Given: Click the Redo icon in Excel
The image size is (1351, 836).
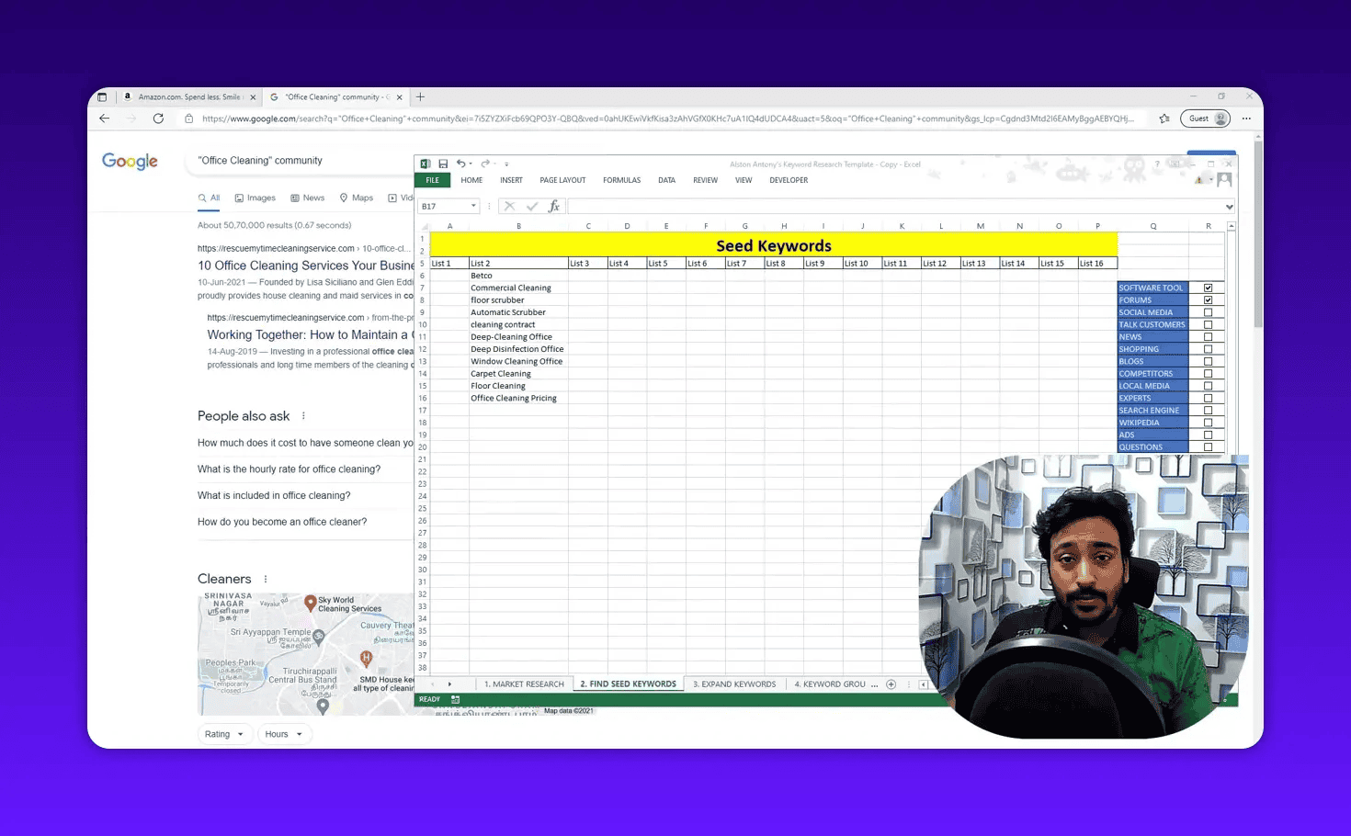Looking at the screenshot, I should (485, 163).
